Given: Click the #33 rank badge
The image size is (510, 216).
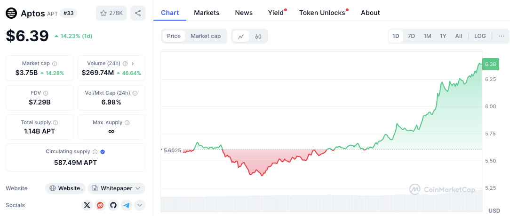Looking at the screenshot, I should tap(69, 13).
